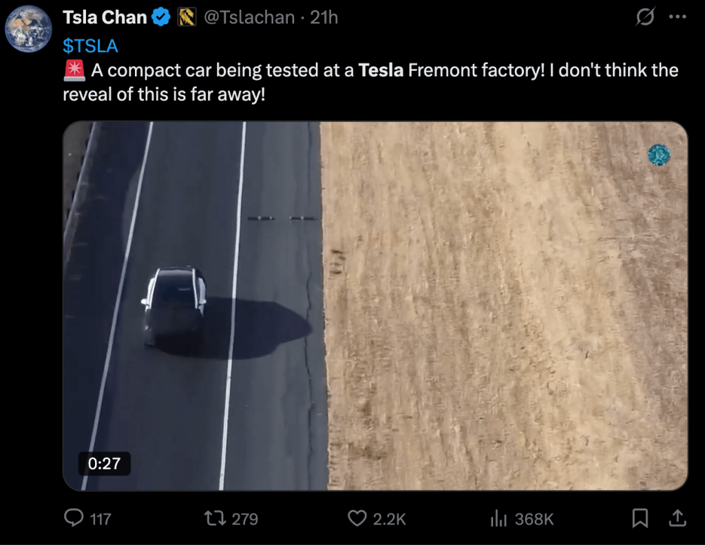This screenshot has height=545, width=705.
Task: Open the @Tslachan handle link
Action: pos(249,17)
